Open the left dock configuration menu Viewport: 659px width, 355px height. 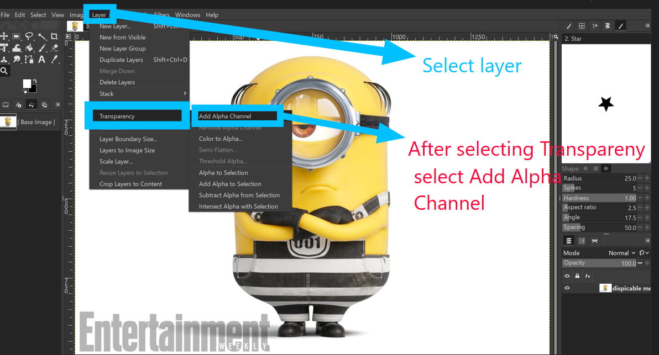click(57, 104)
